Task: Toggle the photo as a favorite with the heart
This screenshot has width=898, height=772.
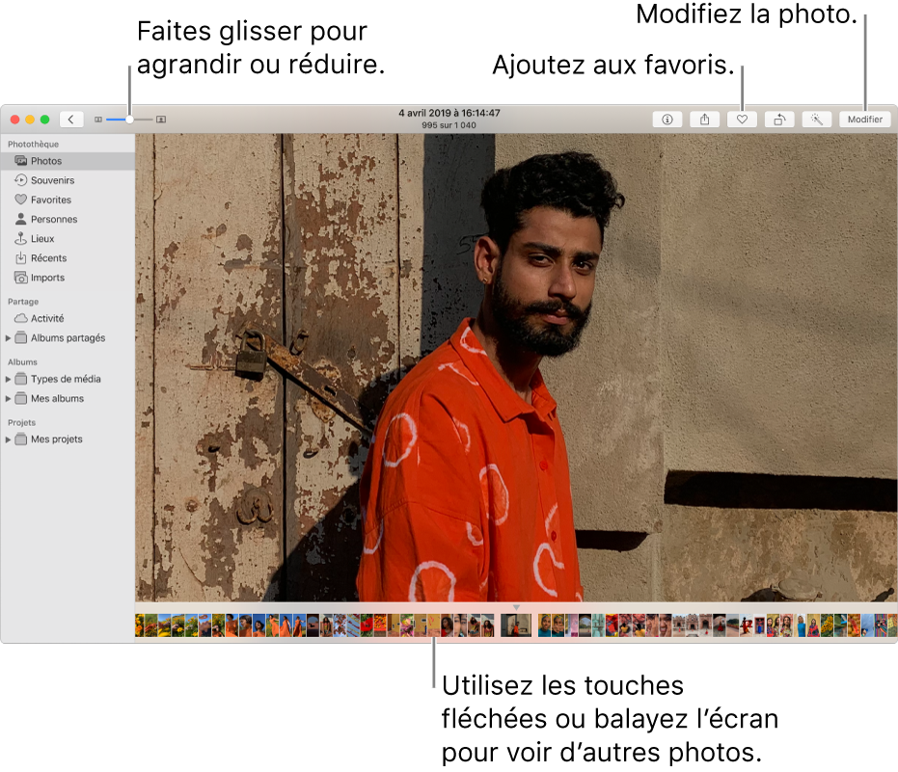Action: 742,119
